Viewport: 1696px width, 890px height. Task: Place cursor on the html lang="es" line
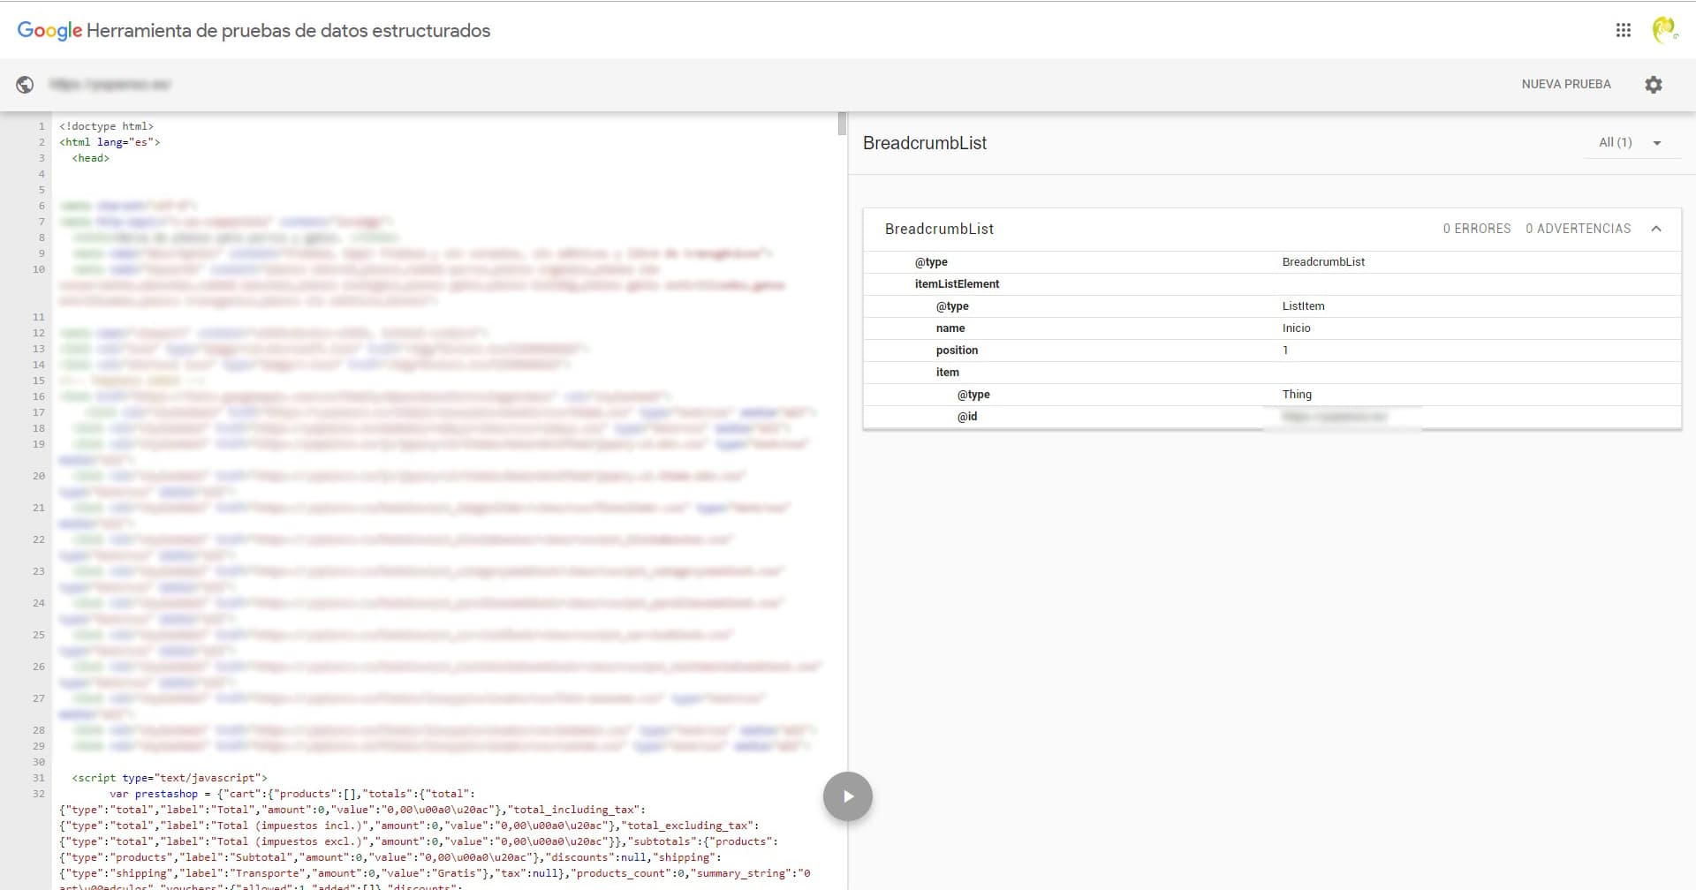click(110, 142)
